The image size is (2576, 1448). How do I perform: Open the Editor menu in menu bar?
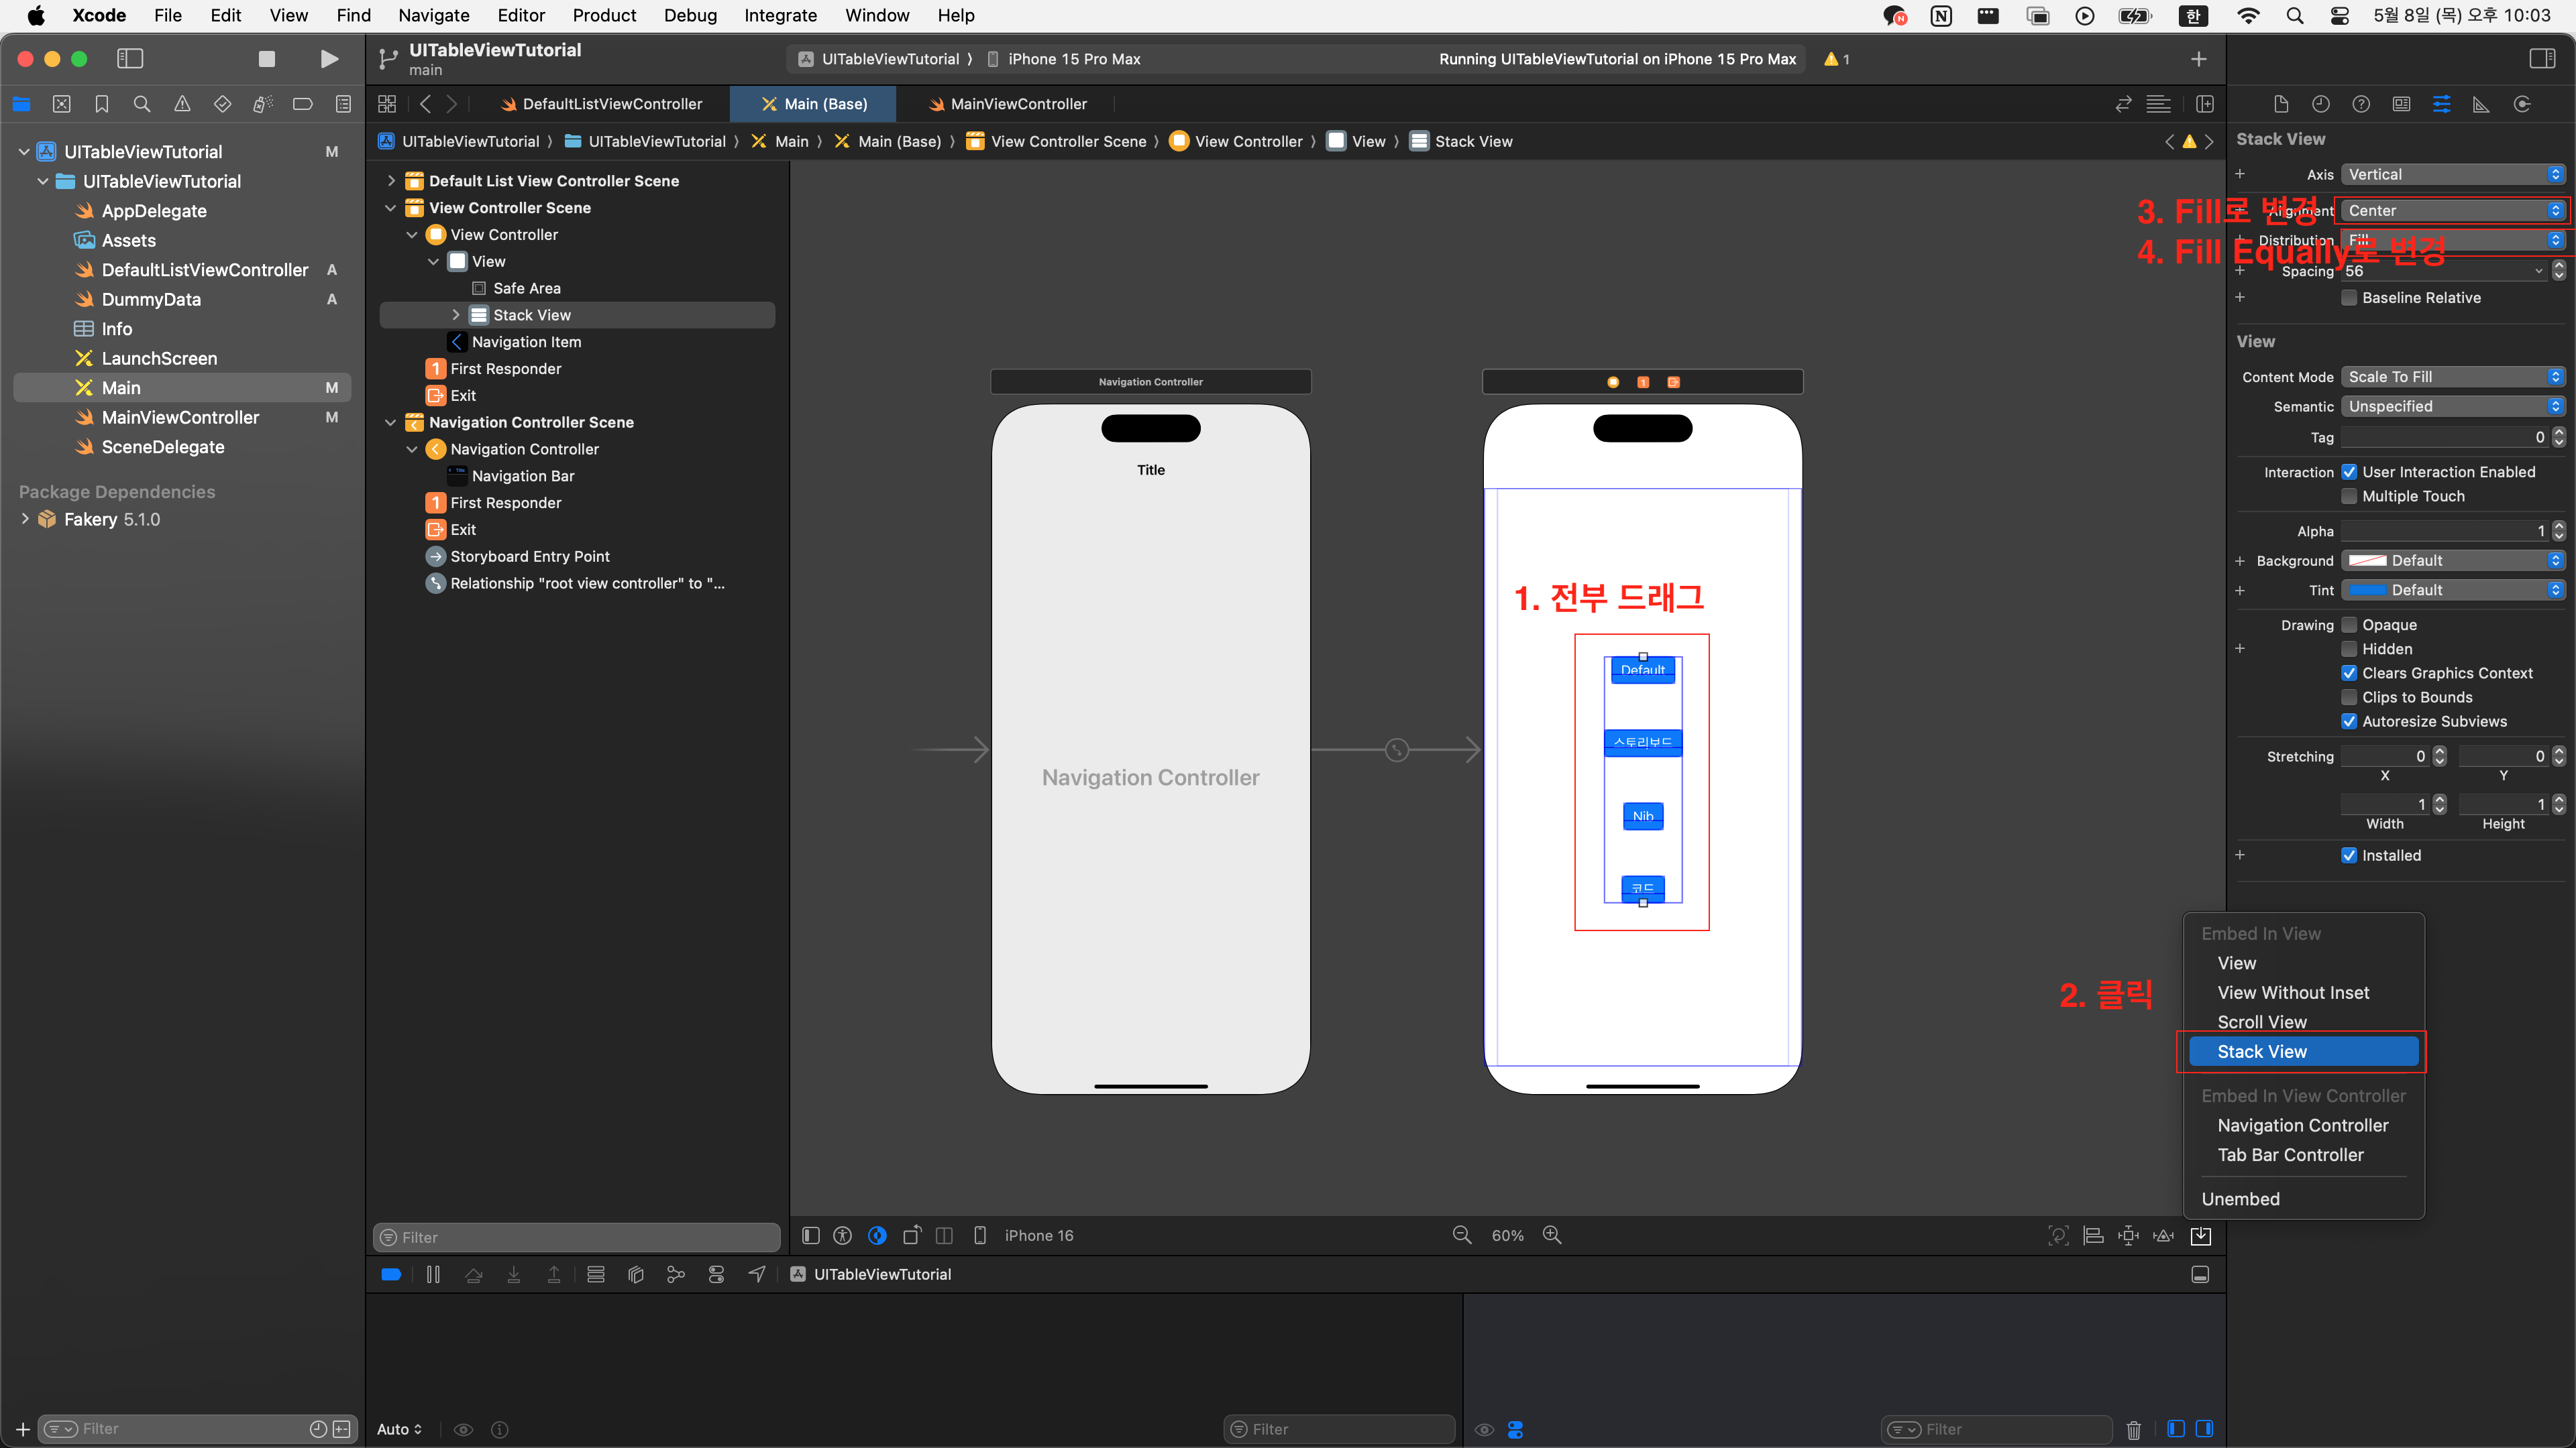[521, 15]
